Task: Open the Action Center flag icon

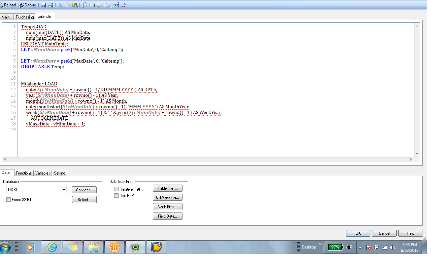Action: (368, 247)
